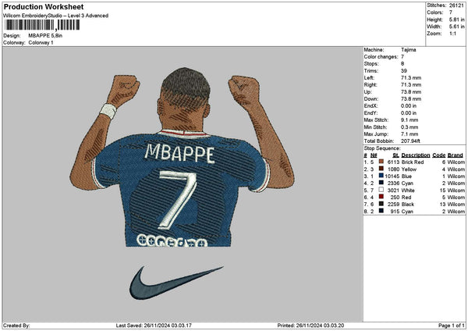The height and width of the screenshot is (331, 468).
Task: Select the 'Color changes:' label
Action: (381, 57)
